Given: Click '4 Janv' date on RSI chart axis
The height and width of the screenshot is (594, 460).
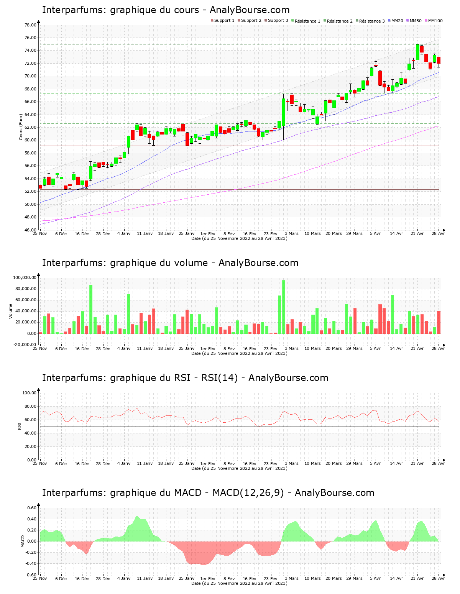Looking at the screenshot, I should click(x=124, y=464).
